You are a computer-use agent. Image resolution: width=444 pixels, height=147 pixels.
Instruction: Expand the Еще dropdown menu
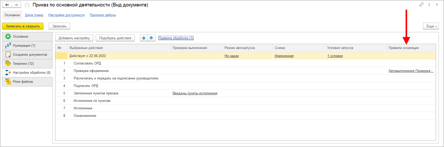coord(431,26)
